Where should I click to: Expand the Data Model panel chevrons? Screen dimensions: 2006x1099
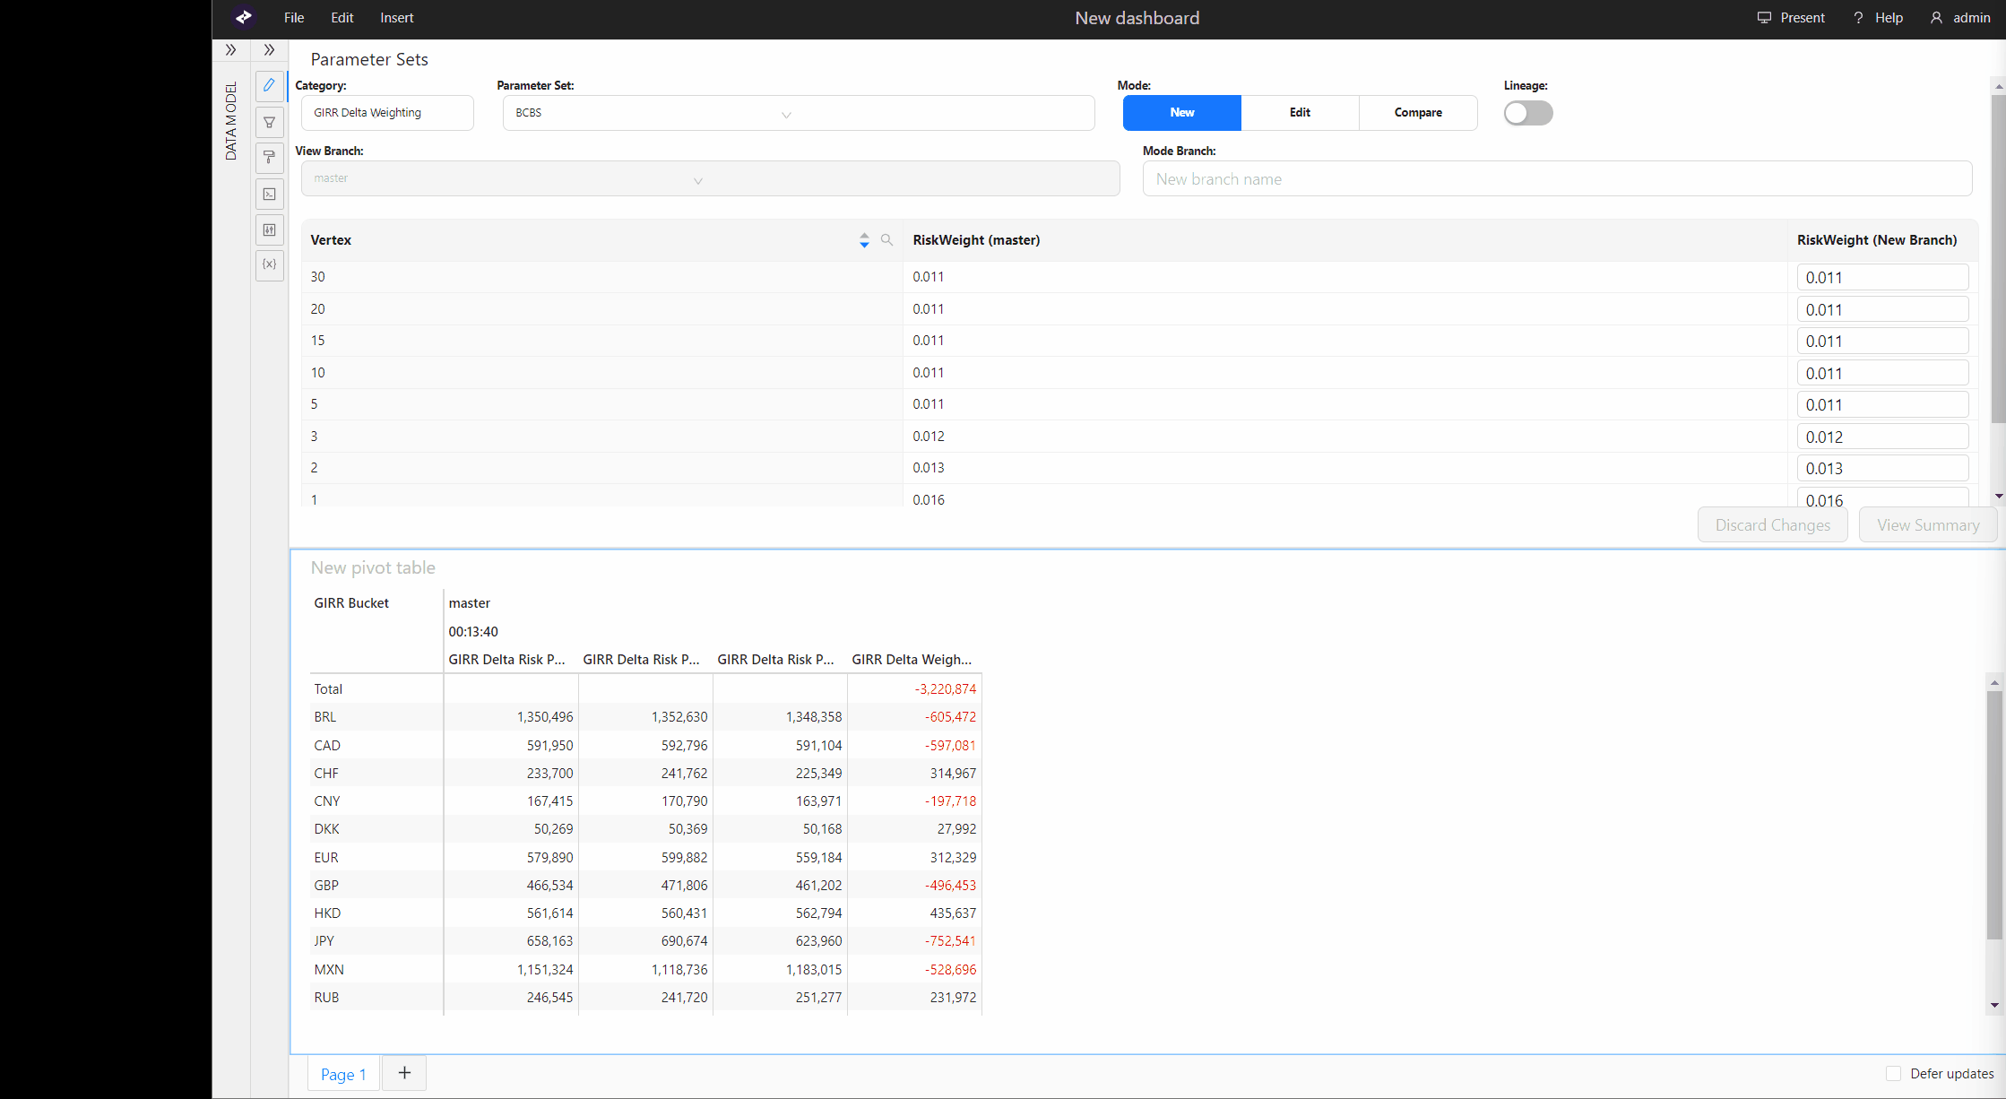click(230, 50)
